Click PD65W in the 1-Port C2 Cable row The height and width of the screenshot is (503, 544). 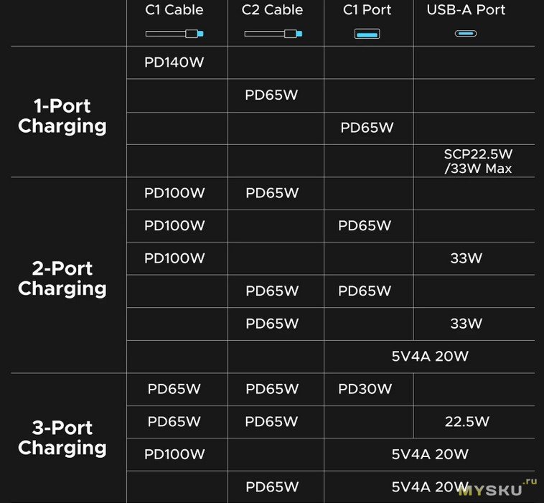[x=271, y=95]
